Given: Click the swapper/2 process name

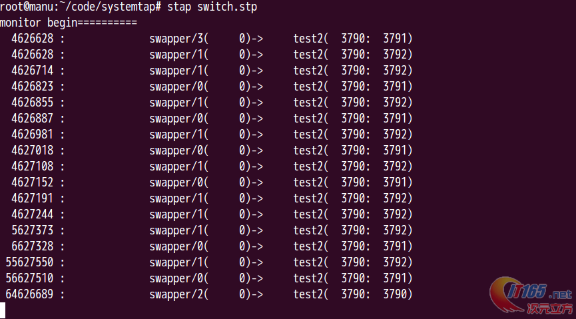Looking at the screenshot, I should coord(176,295).
